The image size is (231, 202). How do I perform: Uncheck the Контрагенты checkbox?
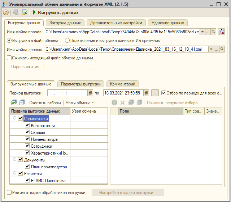(27, 125)
